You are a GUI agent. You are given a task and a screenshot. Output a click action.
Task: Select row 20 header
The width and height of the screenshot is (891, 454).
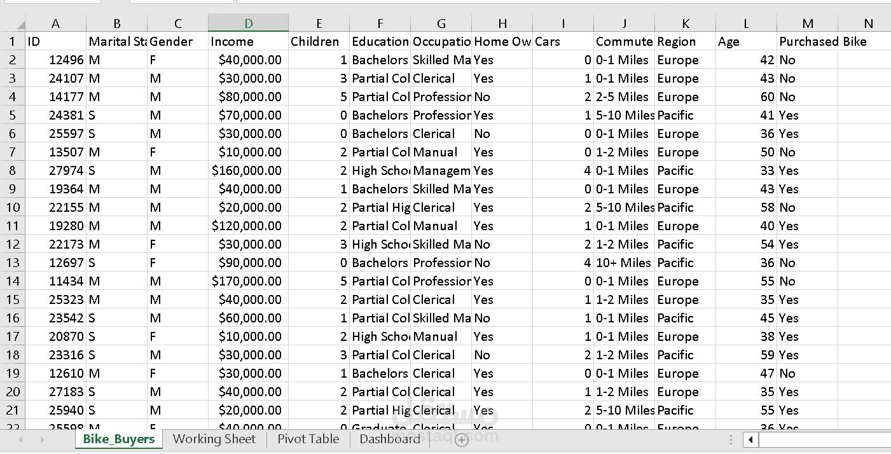click(x=13, y=392)
